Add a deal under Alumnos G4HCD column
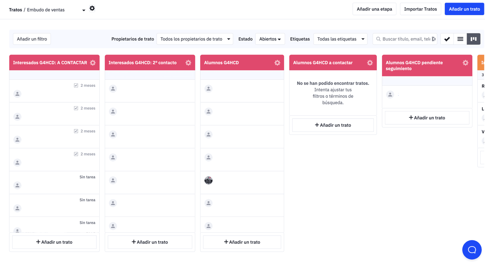Image resolution: width=485 pixels, height=266 pixels. (242, 242)
